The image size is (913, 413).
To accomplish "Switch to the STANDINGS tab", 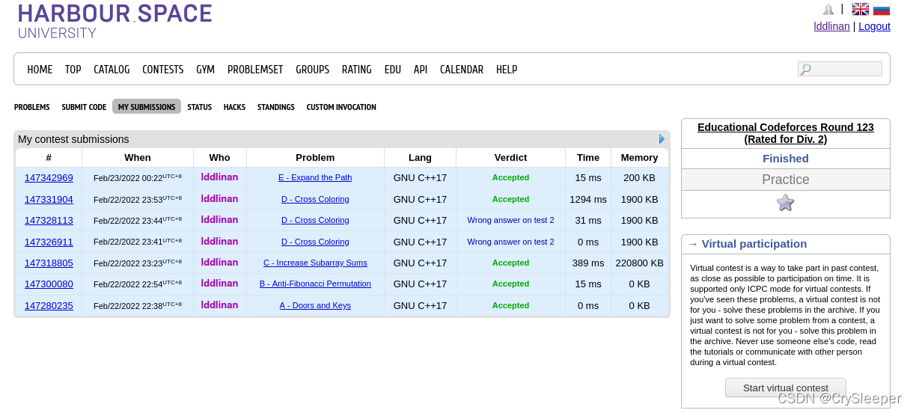I will click(x=276, y=107).
